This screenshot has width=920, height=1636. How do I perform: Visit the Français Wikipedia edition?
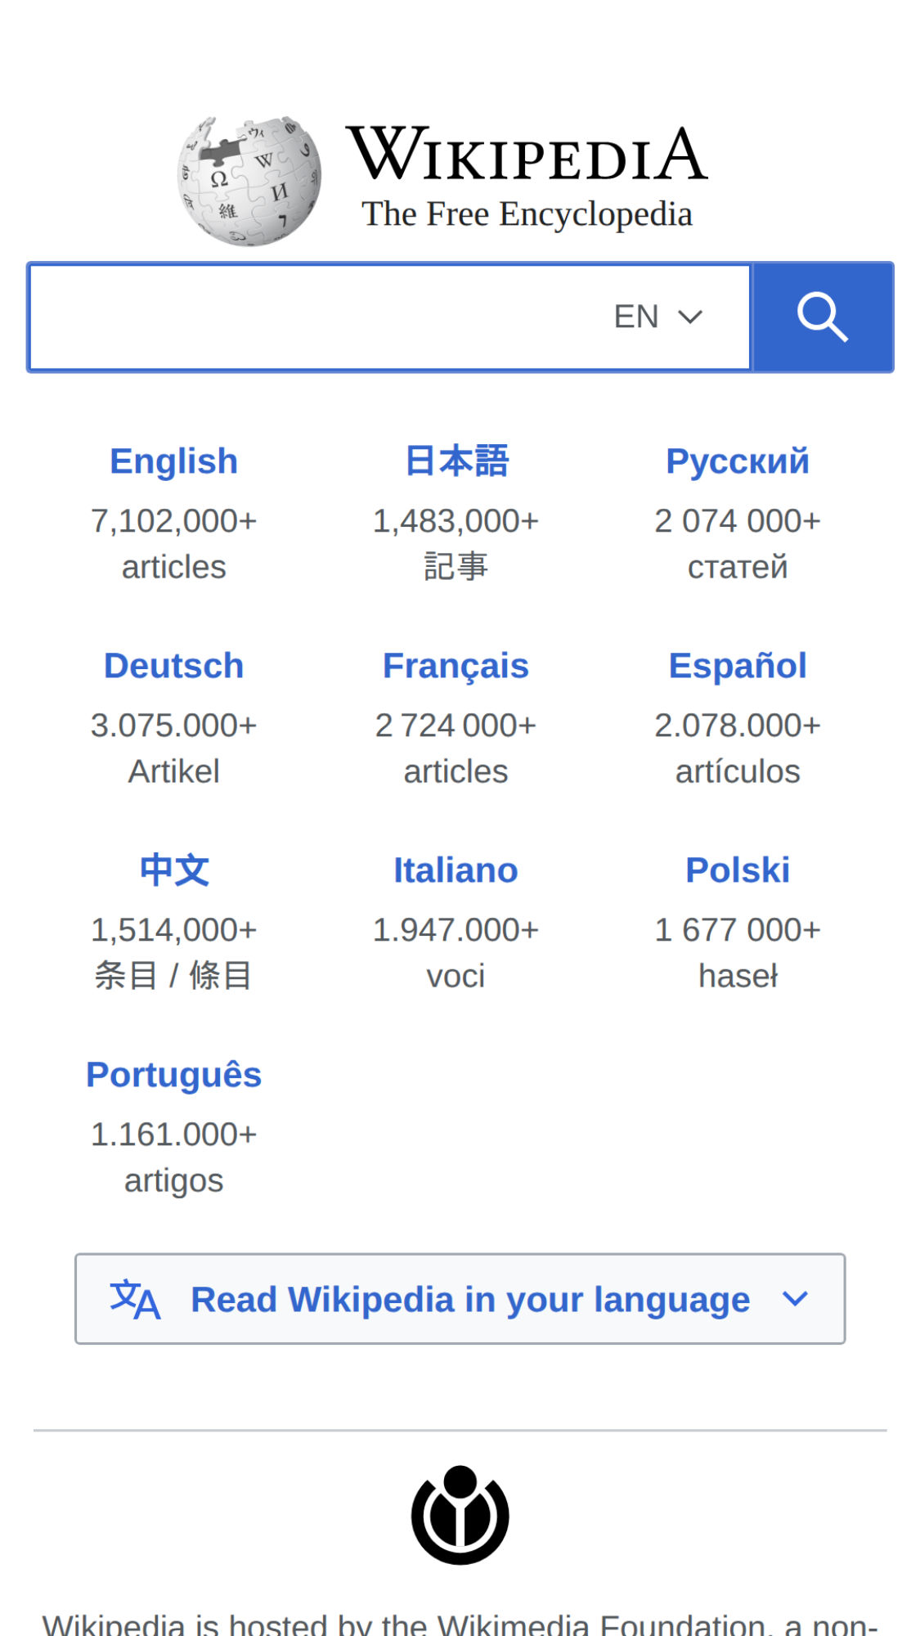(456, 666)
